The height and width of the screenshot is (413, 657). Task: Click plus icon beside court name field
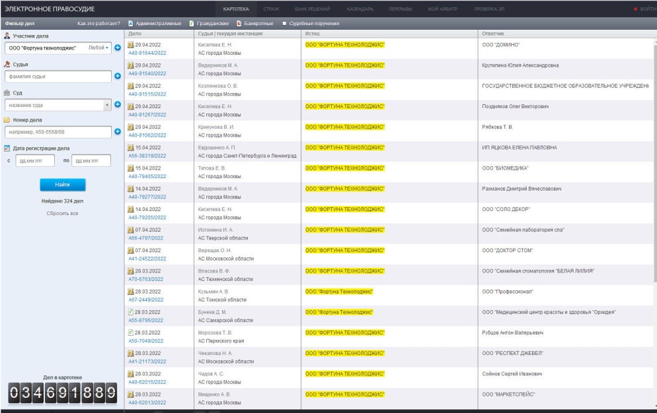coord(118,105)
